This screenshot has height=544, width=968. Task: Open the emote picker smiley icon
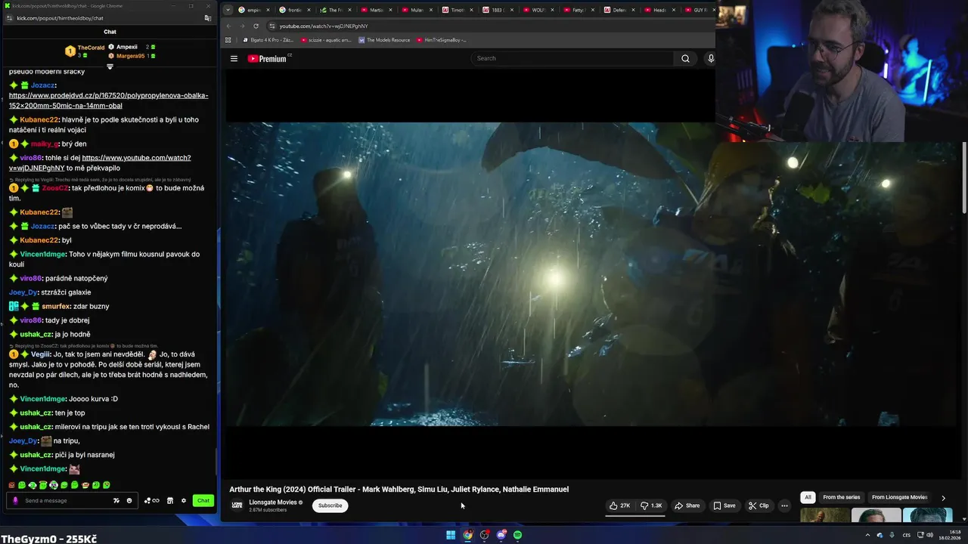pos(129,500)
